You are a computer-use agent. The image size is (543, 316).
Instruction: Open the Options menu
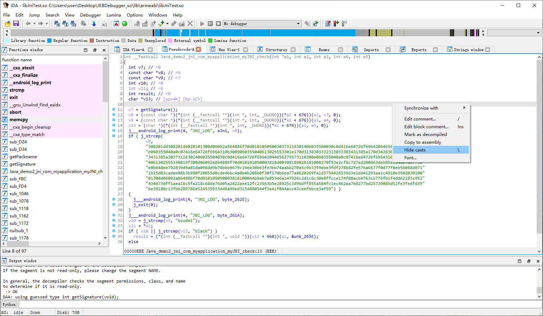pos(135,15)
